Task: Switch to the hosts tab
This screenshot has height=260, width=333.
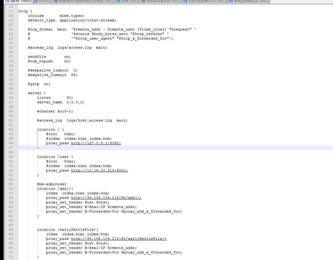Action: [43, 1]
